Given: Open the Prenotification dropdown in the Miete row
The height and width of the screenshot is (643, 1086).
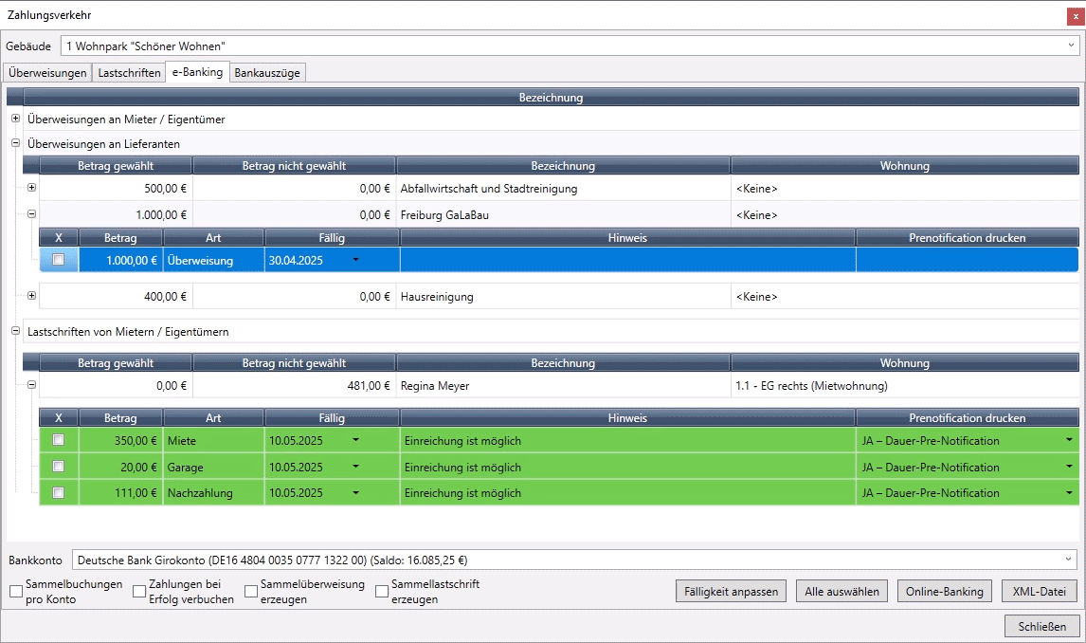Looking at the screenshot, I should tap(1069, 440).
